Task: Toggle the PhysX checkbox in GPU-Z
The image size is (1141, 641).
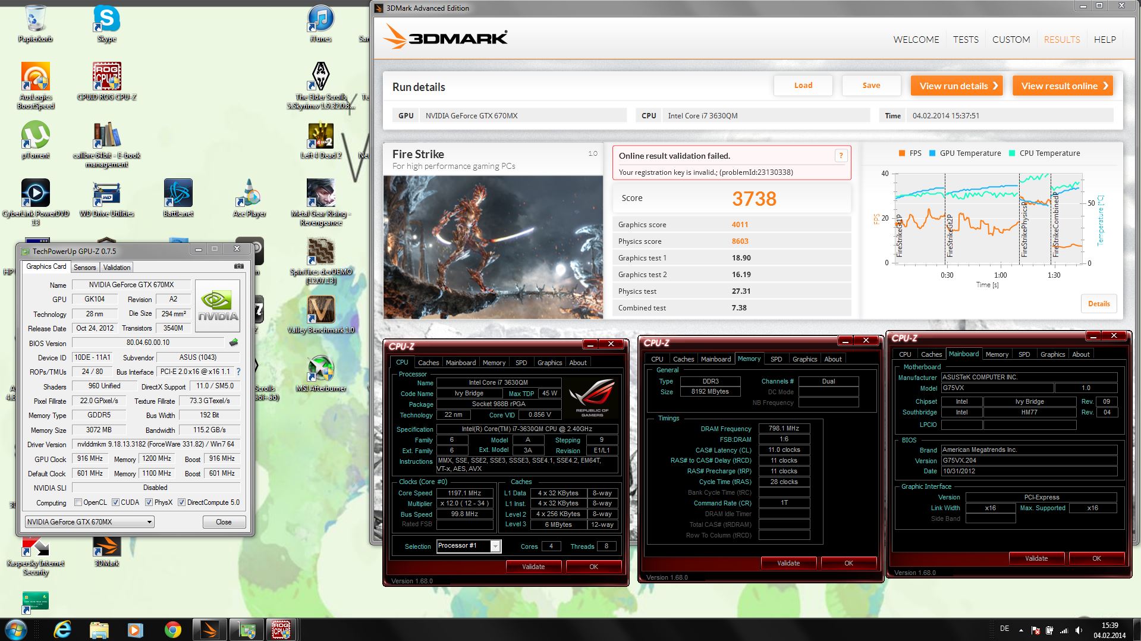Action: coord(149,502)
